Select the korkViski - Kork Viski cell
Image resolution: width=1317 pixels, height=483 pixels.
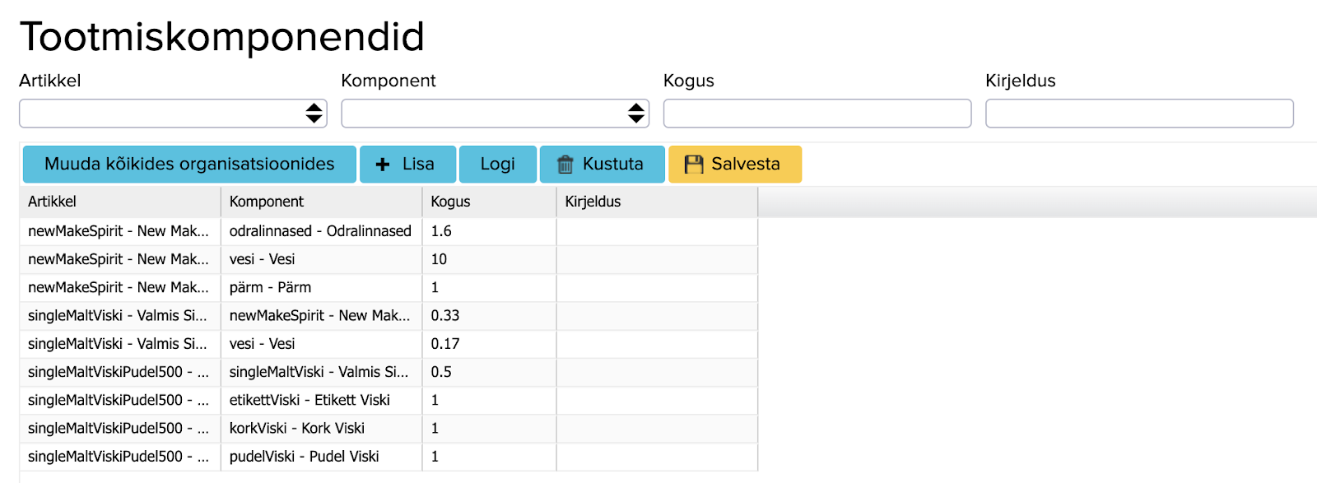point(320,428)
